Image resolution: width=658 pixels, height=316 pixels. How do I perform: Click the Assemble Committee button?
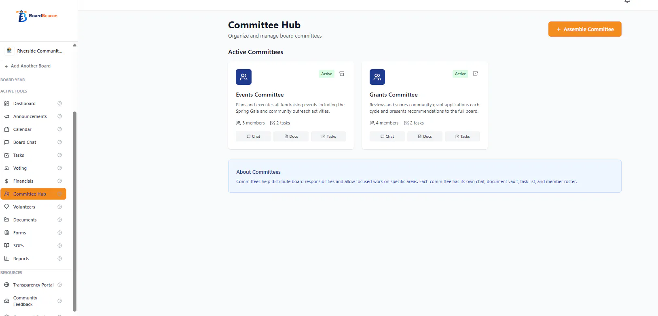(585, 29)
